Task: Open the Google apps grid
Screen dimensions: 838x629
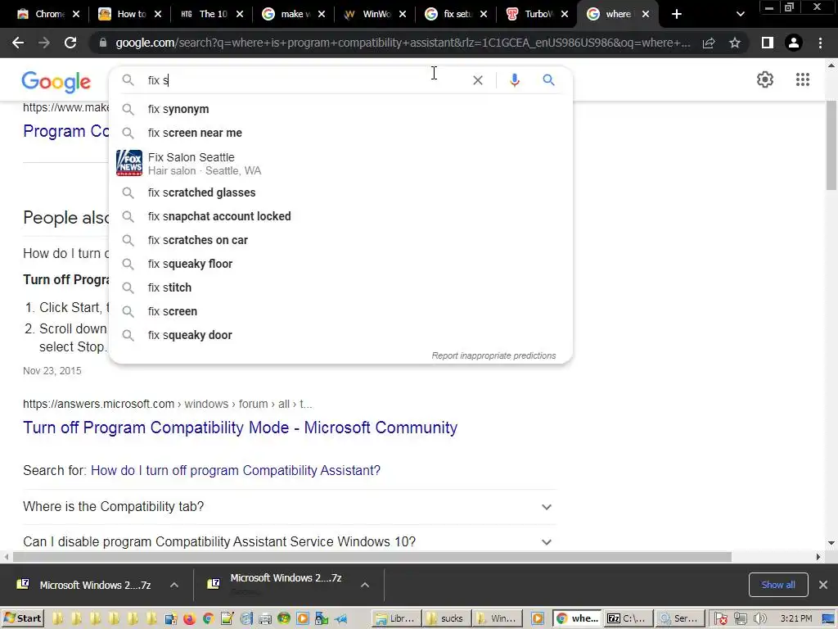Action: tap(802, 79)
